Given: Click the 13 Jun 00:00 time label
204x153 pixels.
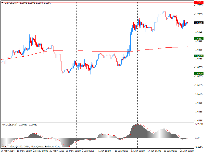Looking at the screenshot, I should tap(138, 151).
